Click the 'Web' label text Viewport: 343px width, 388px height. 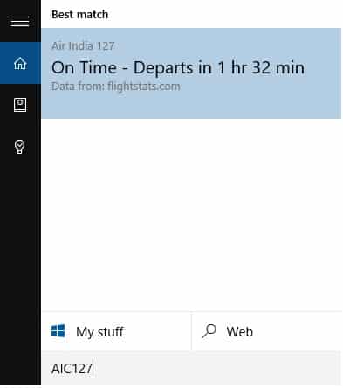tap(240, 332)
